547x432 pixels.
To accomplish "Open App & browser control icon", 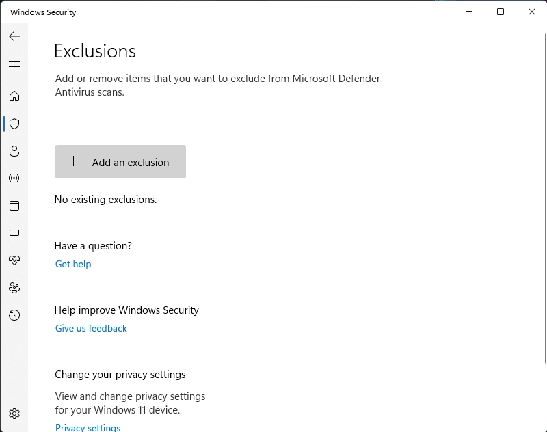I will coord(14,206).
